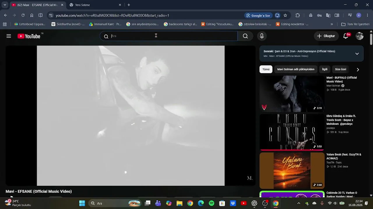Screen dimensions: 373x209
Task: Click the magnifier search button beside search box
Action: pyautogui.click(x=245, y=36)
